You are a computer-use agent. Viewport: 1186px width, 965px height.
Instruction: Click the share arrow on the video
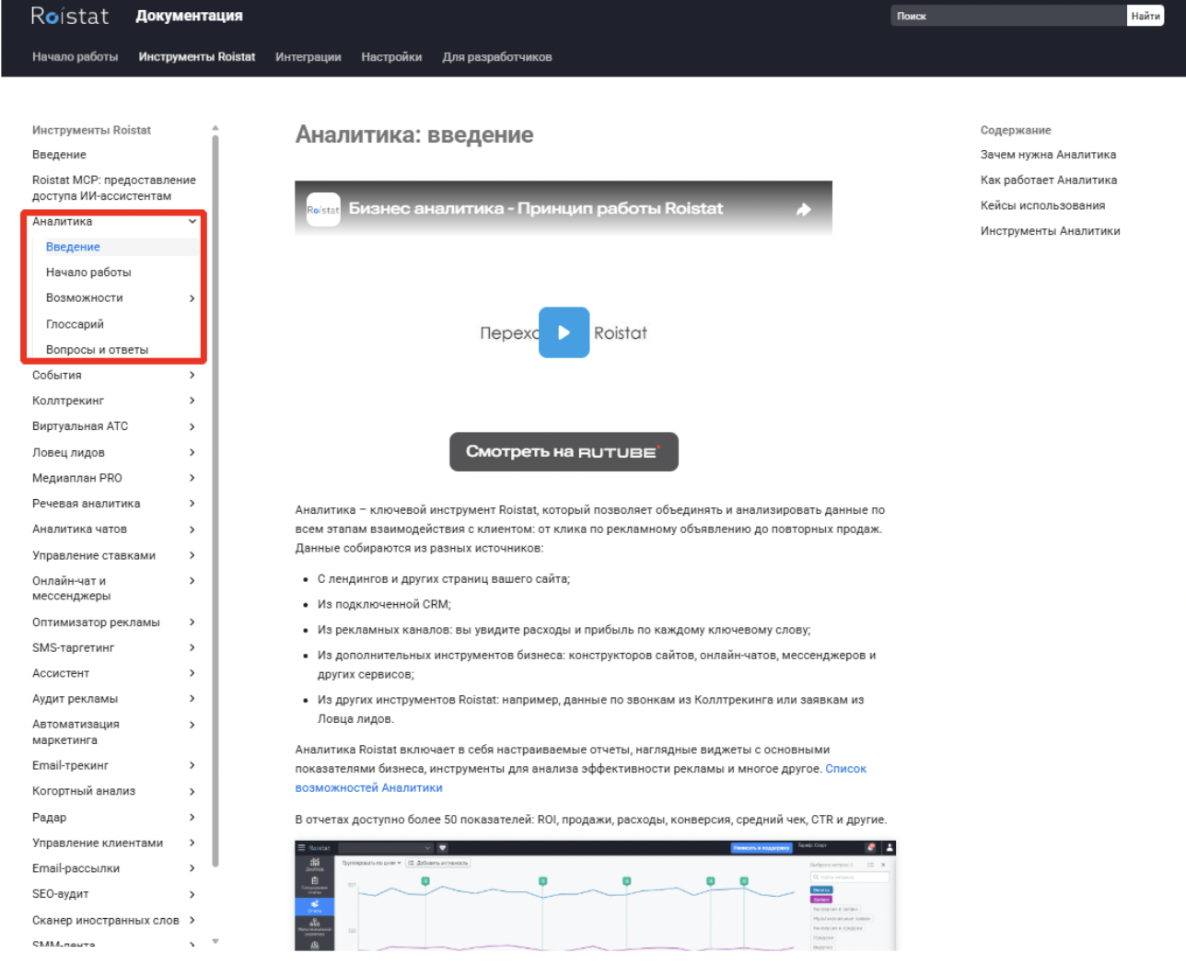tap(804, 209)
